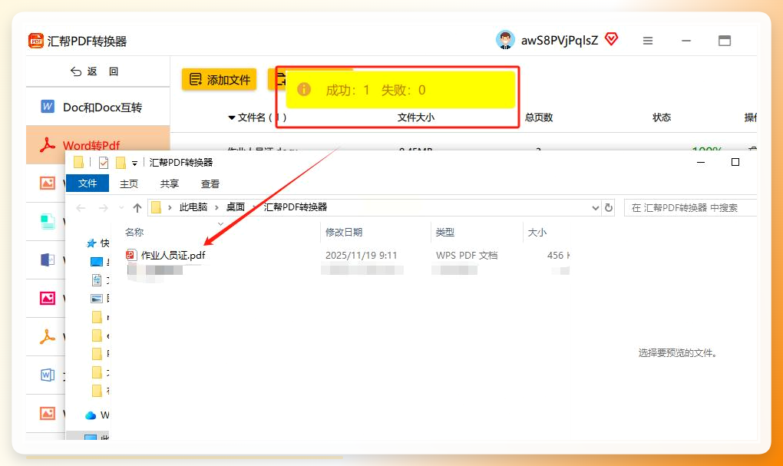Viewport: 783px width, 466px height.
Task: Click 桌面 in the address breadcrumb
Action: 235,207
